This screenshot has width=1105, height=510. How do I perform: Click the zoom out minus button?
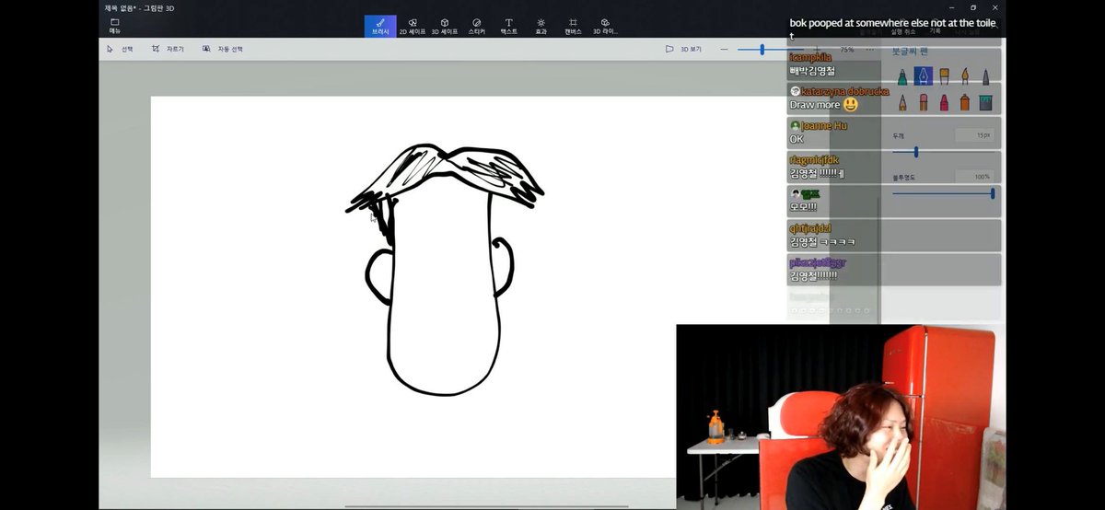pyautogui.click(x=724, y=49)
